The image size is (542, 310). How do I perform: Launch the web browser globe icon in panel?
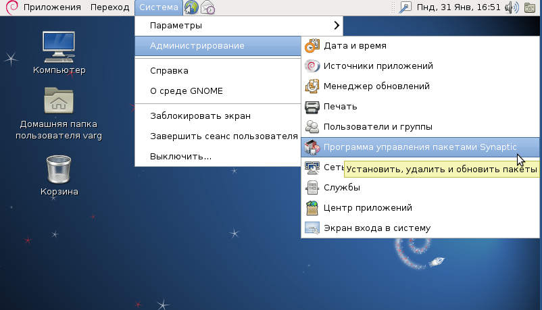pyautogui.click(x=191, y=7)
